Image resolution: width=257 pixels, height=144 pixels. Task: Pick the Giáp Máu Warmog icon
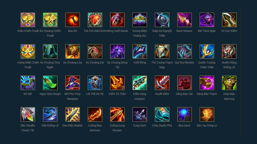click(x=229, y=83)
